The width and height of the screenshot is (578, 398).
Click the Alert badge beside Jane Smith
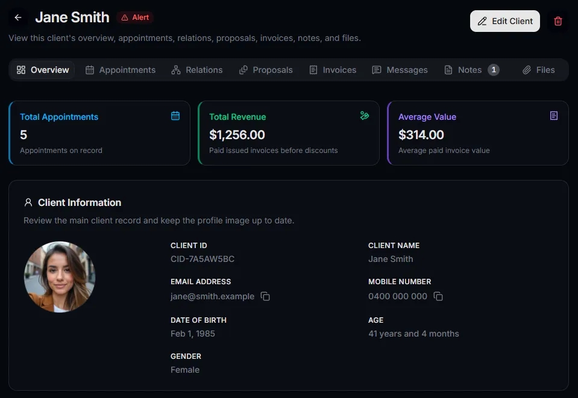click(x=135, y=17)
